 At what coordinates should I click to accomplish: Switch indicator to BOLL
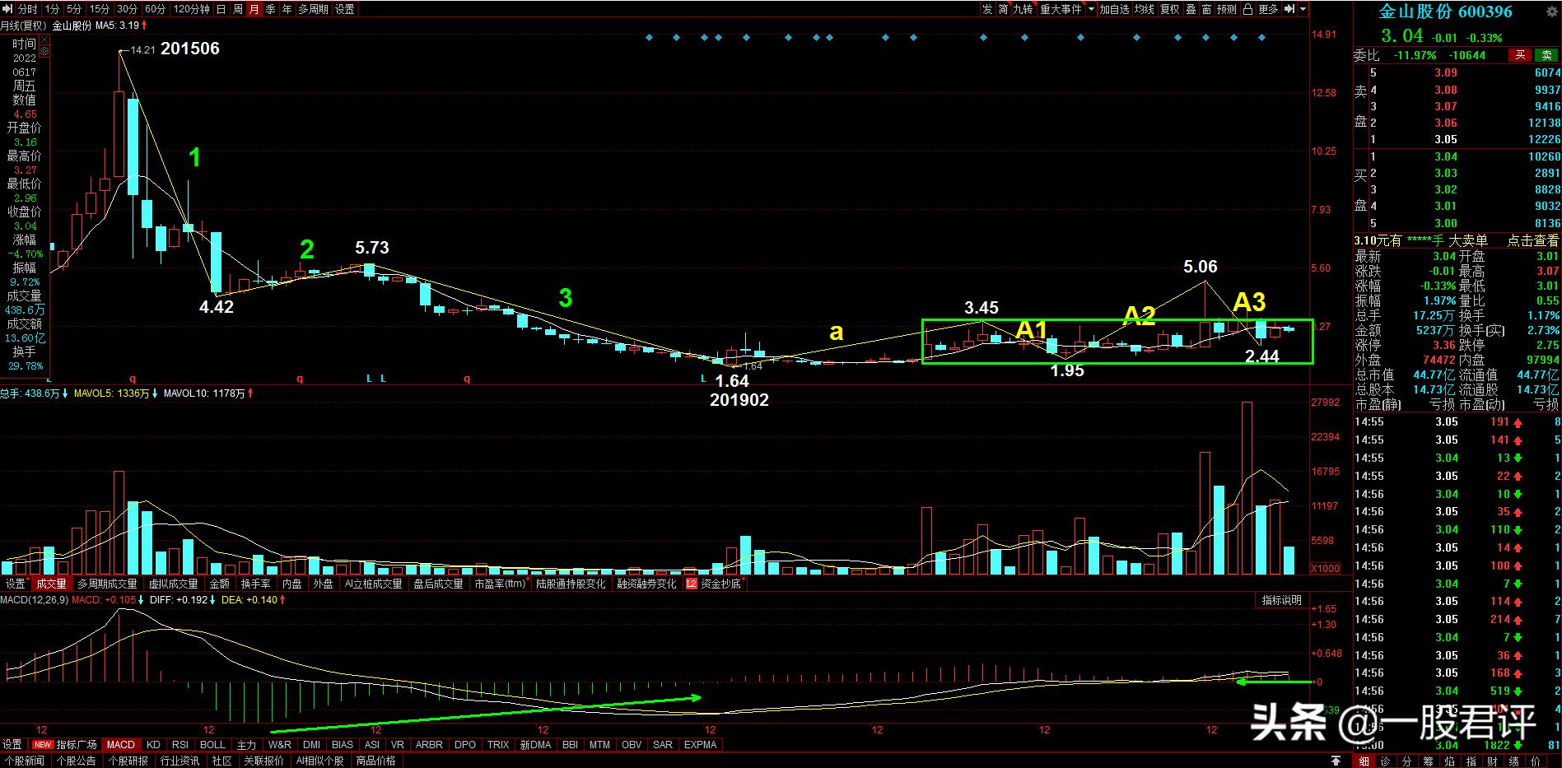212,745
